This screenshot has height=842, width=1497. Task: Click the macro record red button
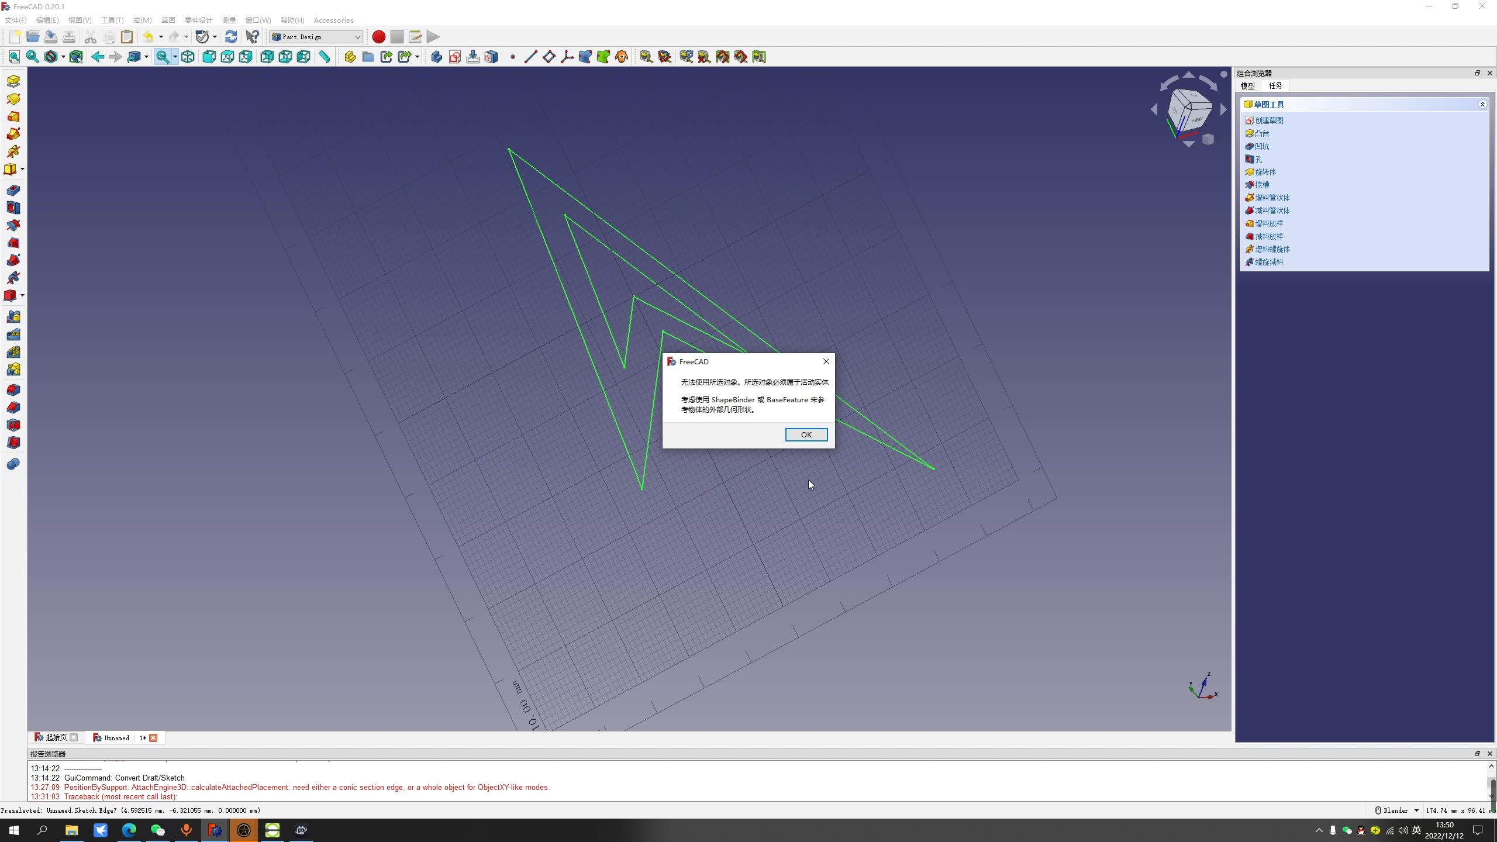[x=378, y=37]
